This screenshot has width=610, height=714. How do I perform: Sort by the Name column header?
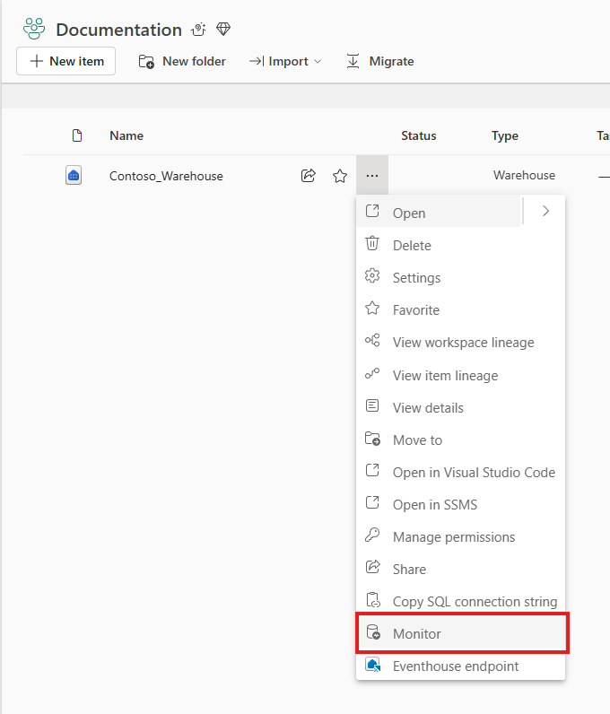point(126,135)
